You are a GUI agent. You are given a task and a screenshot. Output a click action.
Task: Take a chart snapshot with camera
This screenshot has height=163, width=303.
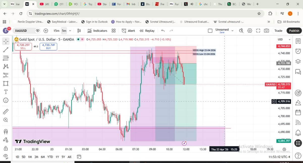tap(266, 31)
